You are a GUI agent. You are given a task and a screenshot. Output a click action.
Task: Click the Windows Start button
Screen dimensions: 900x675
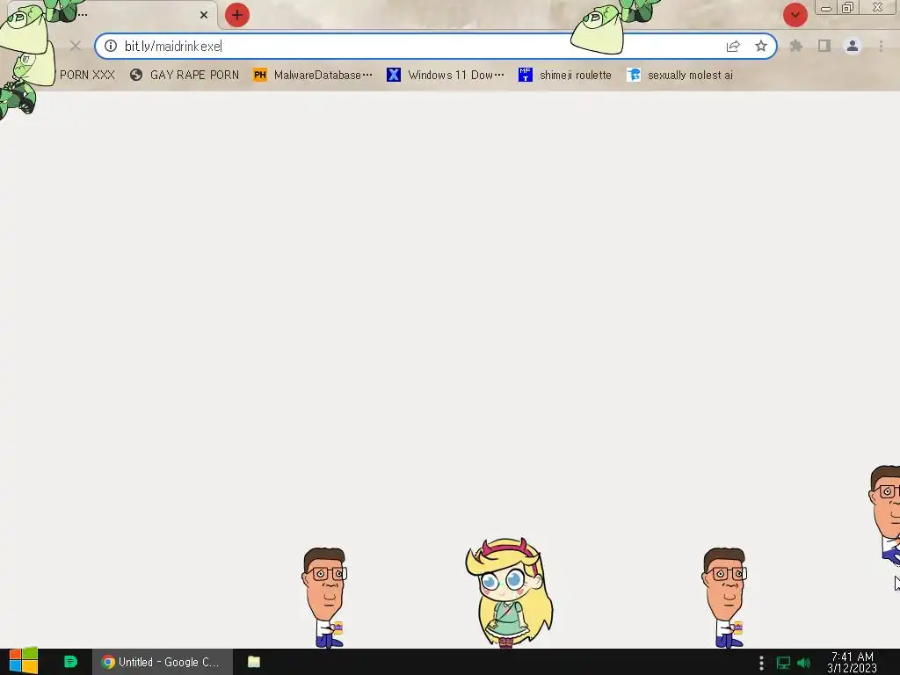point(24,662)
